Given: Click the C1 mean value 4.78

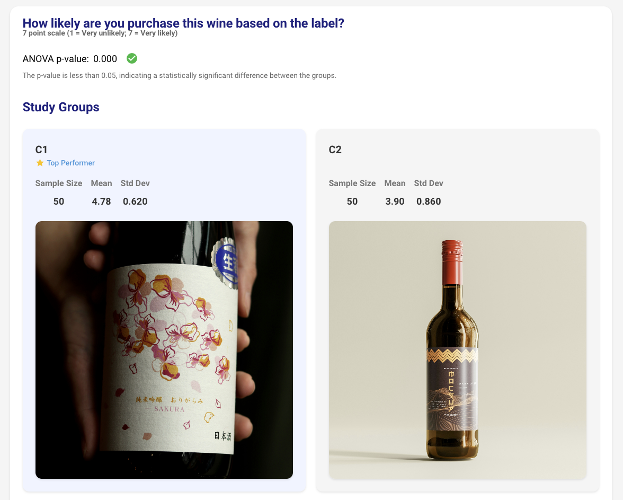Looking at the screenshot, I should 101,201.
